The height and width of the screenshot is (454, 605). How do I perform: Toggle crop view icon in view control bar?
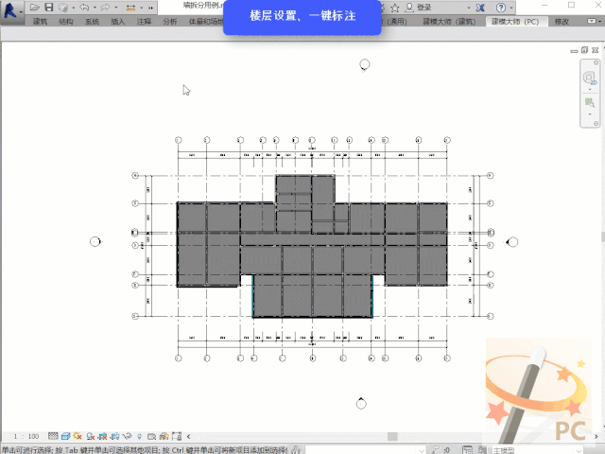coord(102,437)
